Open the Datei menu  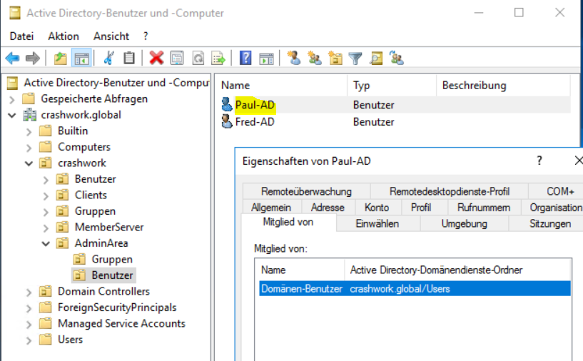click(21, 36)
